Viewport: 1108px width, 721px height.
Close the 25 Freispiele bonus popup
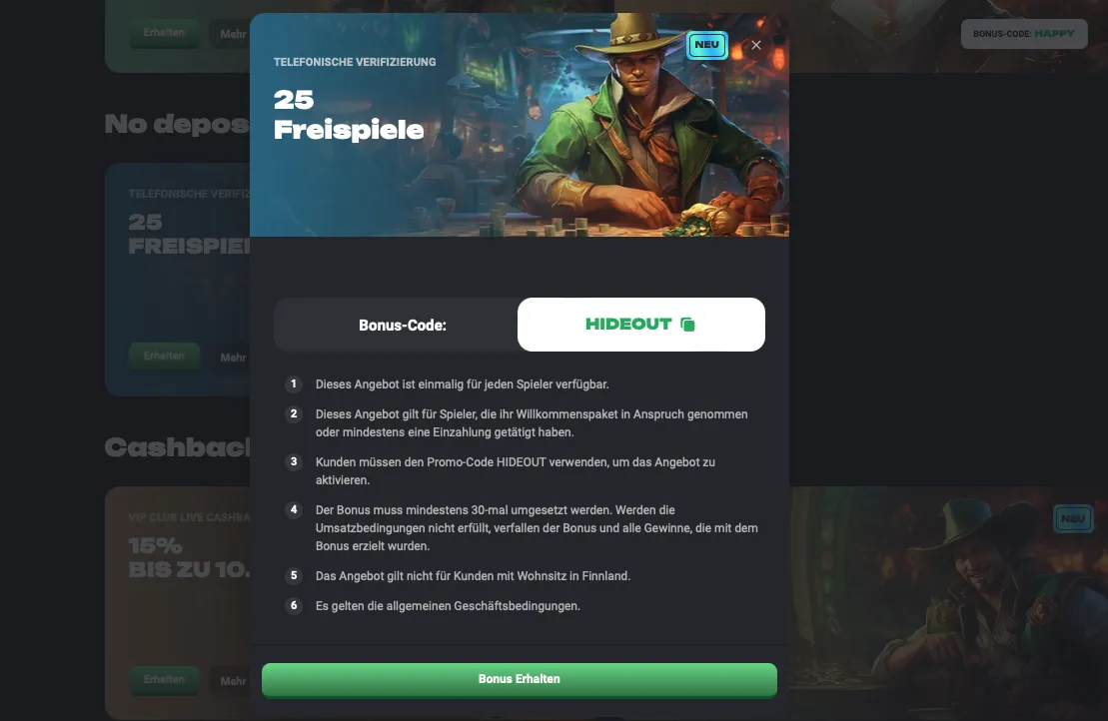tap(756, 45)
